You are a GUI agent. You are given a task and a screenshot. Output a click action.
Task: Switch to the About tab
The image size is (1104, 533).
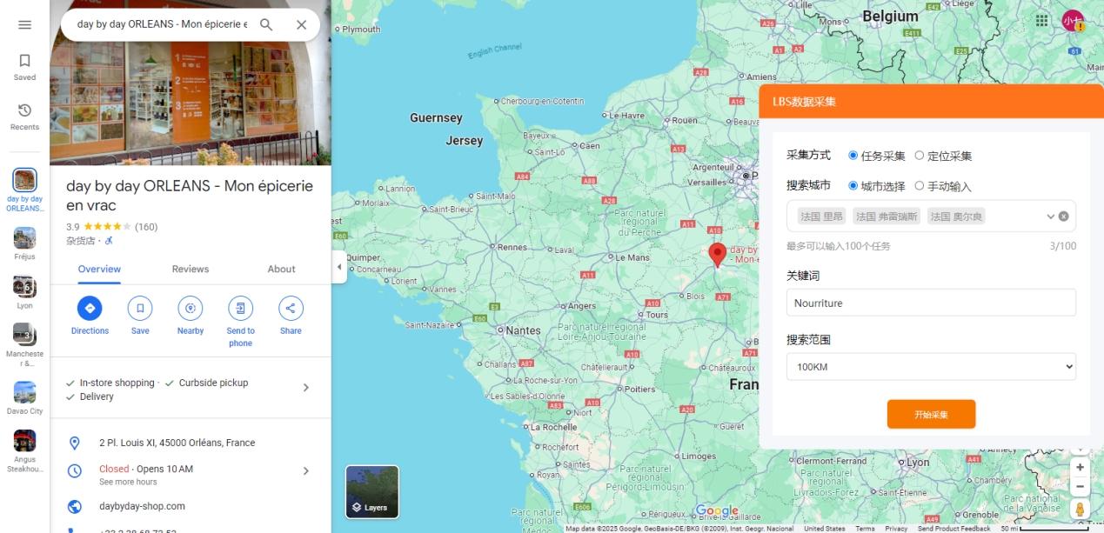point(281,269)
